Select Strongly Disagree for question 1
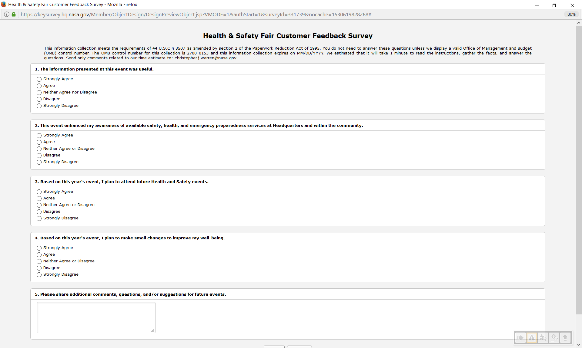582x348 pixels. click(x=39, y=106)
